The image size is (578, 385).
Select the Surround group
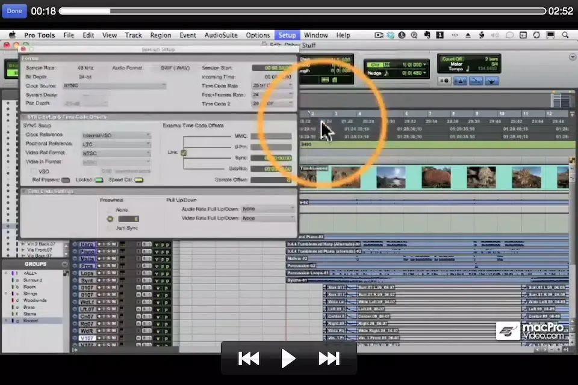(33, 280)
